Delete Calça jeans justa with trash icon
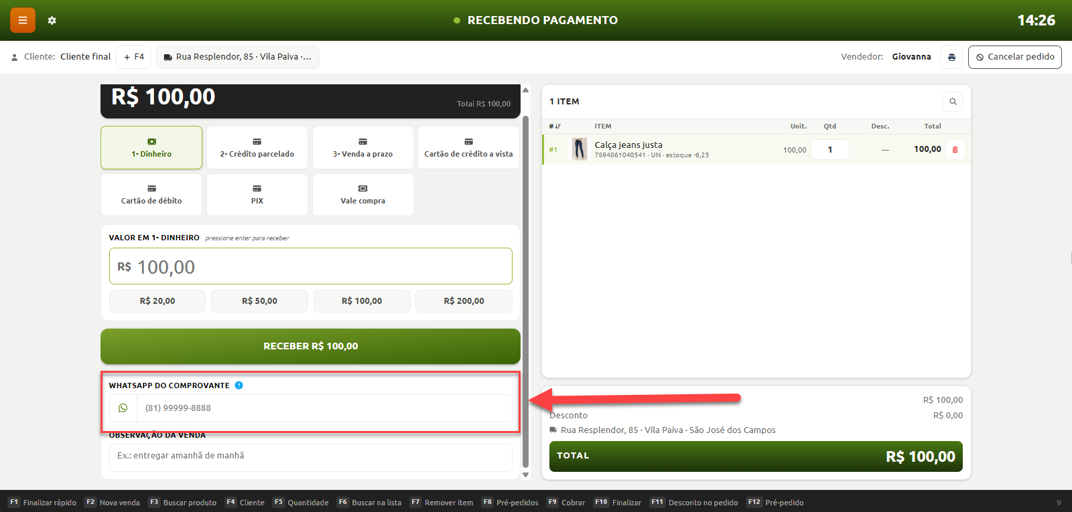The width and height of the screenshot is (1072, 512). pyautogui.click(x=955, y=150)
